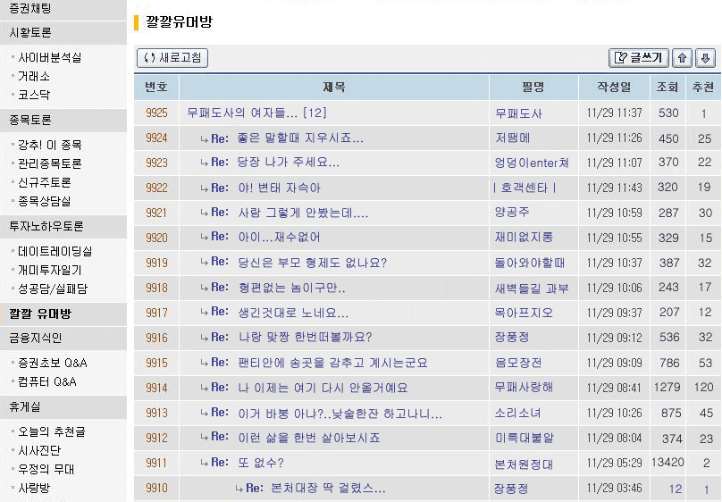Screen dimensions: 722x502
Task: Go to 코스닥 board in sidebar
Action: tap(34, 95)
